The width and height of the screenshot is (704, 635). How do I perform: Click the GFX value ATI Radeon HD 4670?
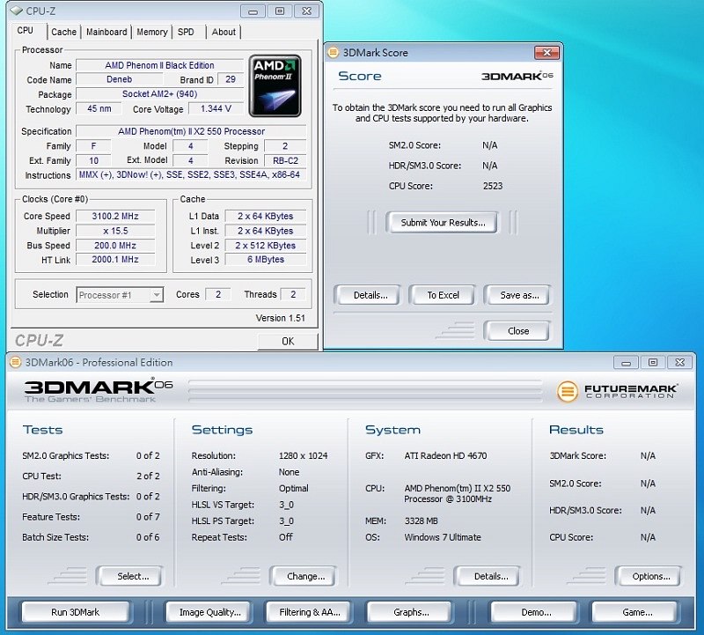pyautogui.click(x=445, y=455)
